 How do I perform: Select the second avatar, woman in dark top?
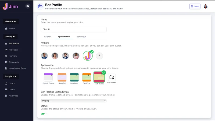(55, 56)
